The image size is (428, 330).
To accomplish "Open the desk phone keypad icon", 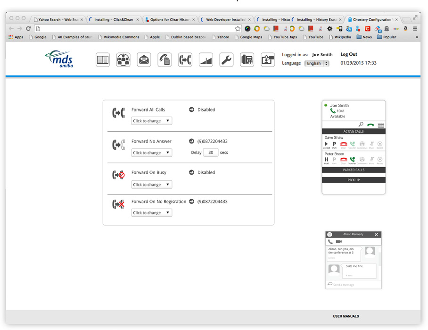I will [x=247, y=59].
